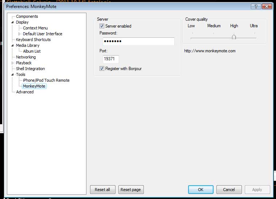Toggle Register with Bonjour checkbox
The image size is (276, 199).
click(x=102, y=68)
